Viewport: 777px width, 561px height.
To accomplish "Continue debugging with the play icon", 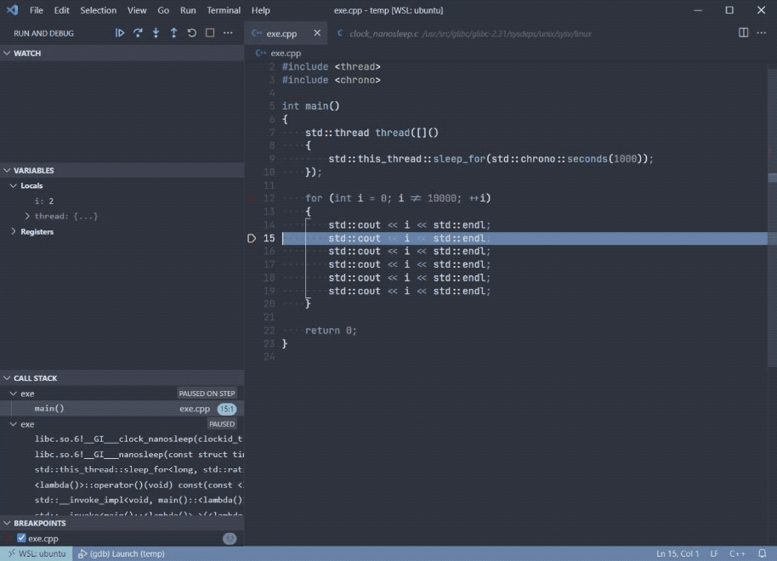I will pyautogui.click(x=119, y=33).
